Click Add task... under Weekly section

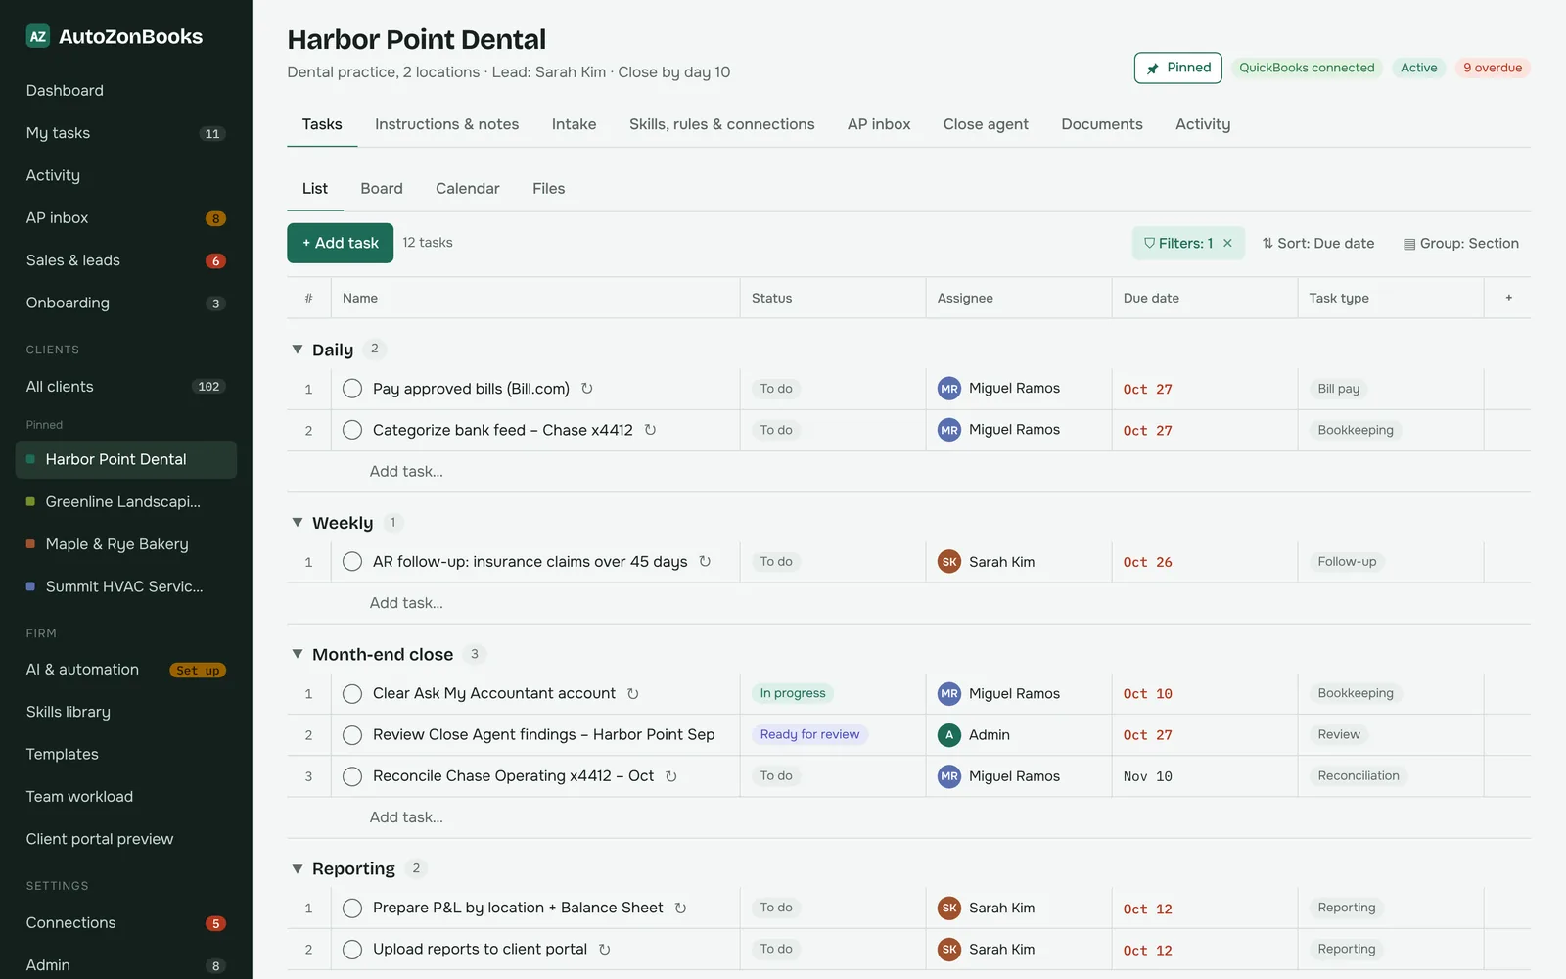406,603
